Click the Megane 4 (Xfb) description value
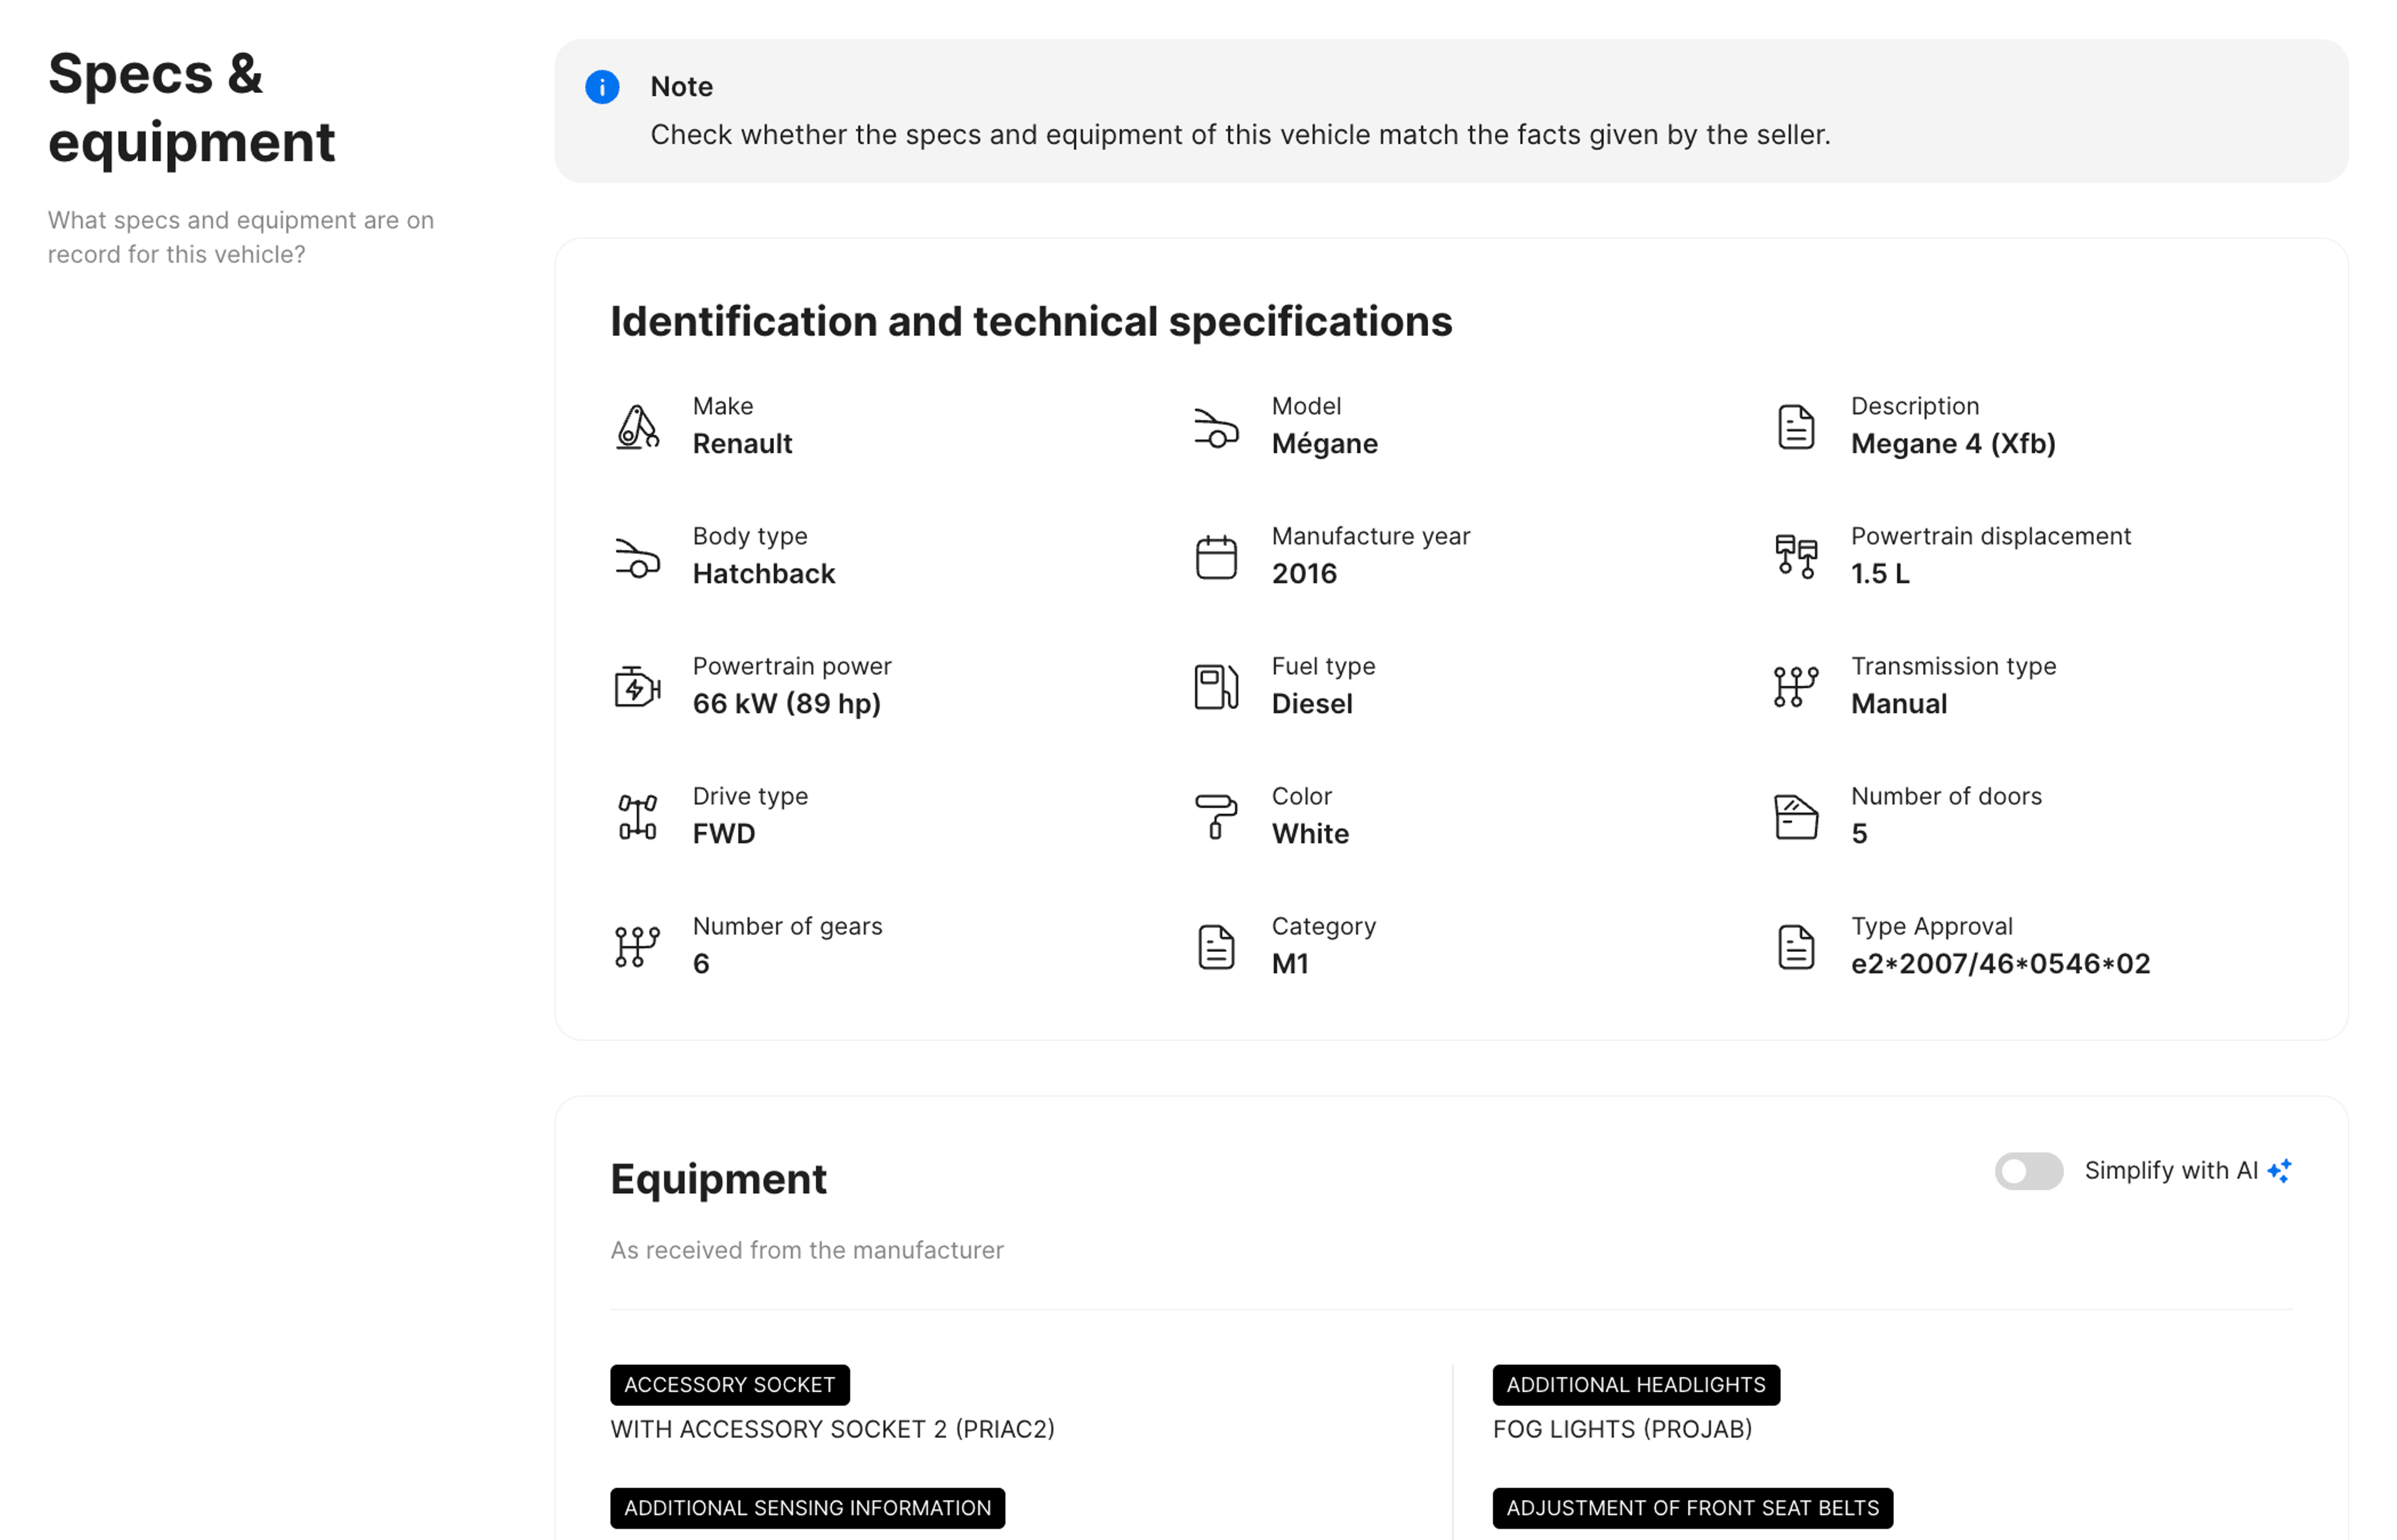 [x=1953, y=444]
